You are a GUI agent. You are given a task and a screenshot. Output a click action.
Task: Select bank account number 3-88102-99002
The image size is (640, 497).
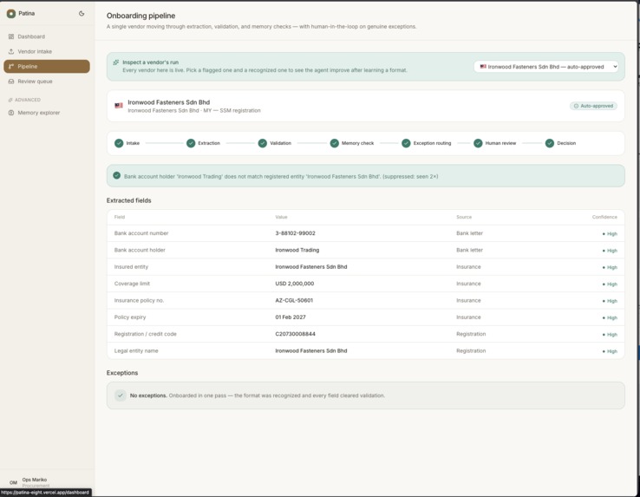pos(295,233)
